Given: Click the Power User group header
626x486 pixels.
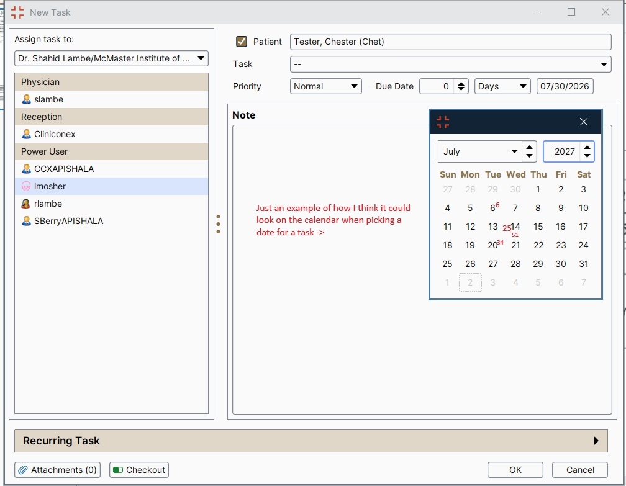Looking at the screenshot, I should [x=111, y=151].
